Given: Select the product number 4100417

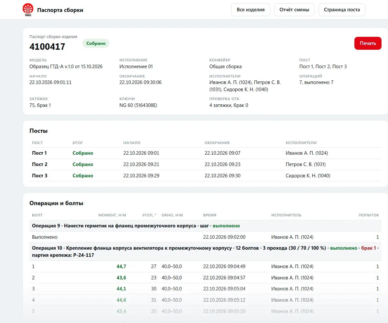Looking at the screenshot, I should coord(47,47).
